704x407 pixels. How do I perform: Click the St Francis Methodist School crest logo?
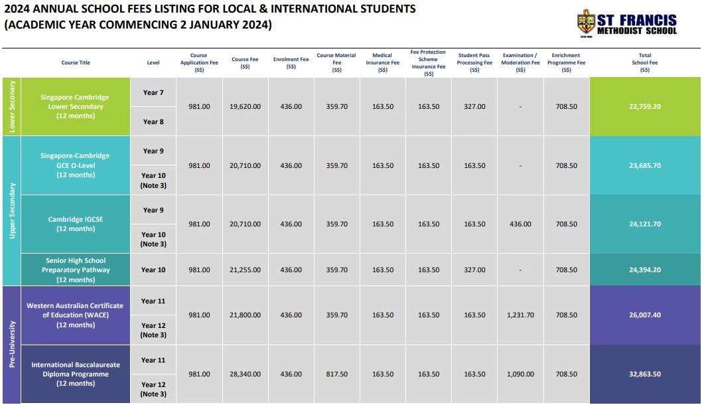(x=586, y=23)
